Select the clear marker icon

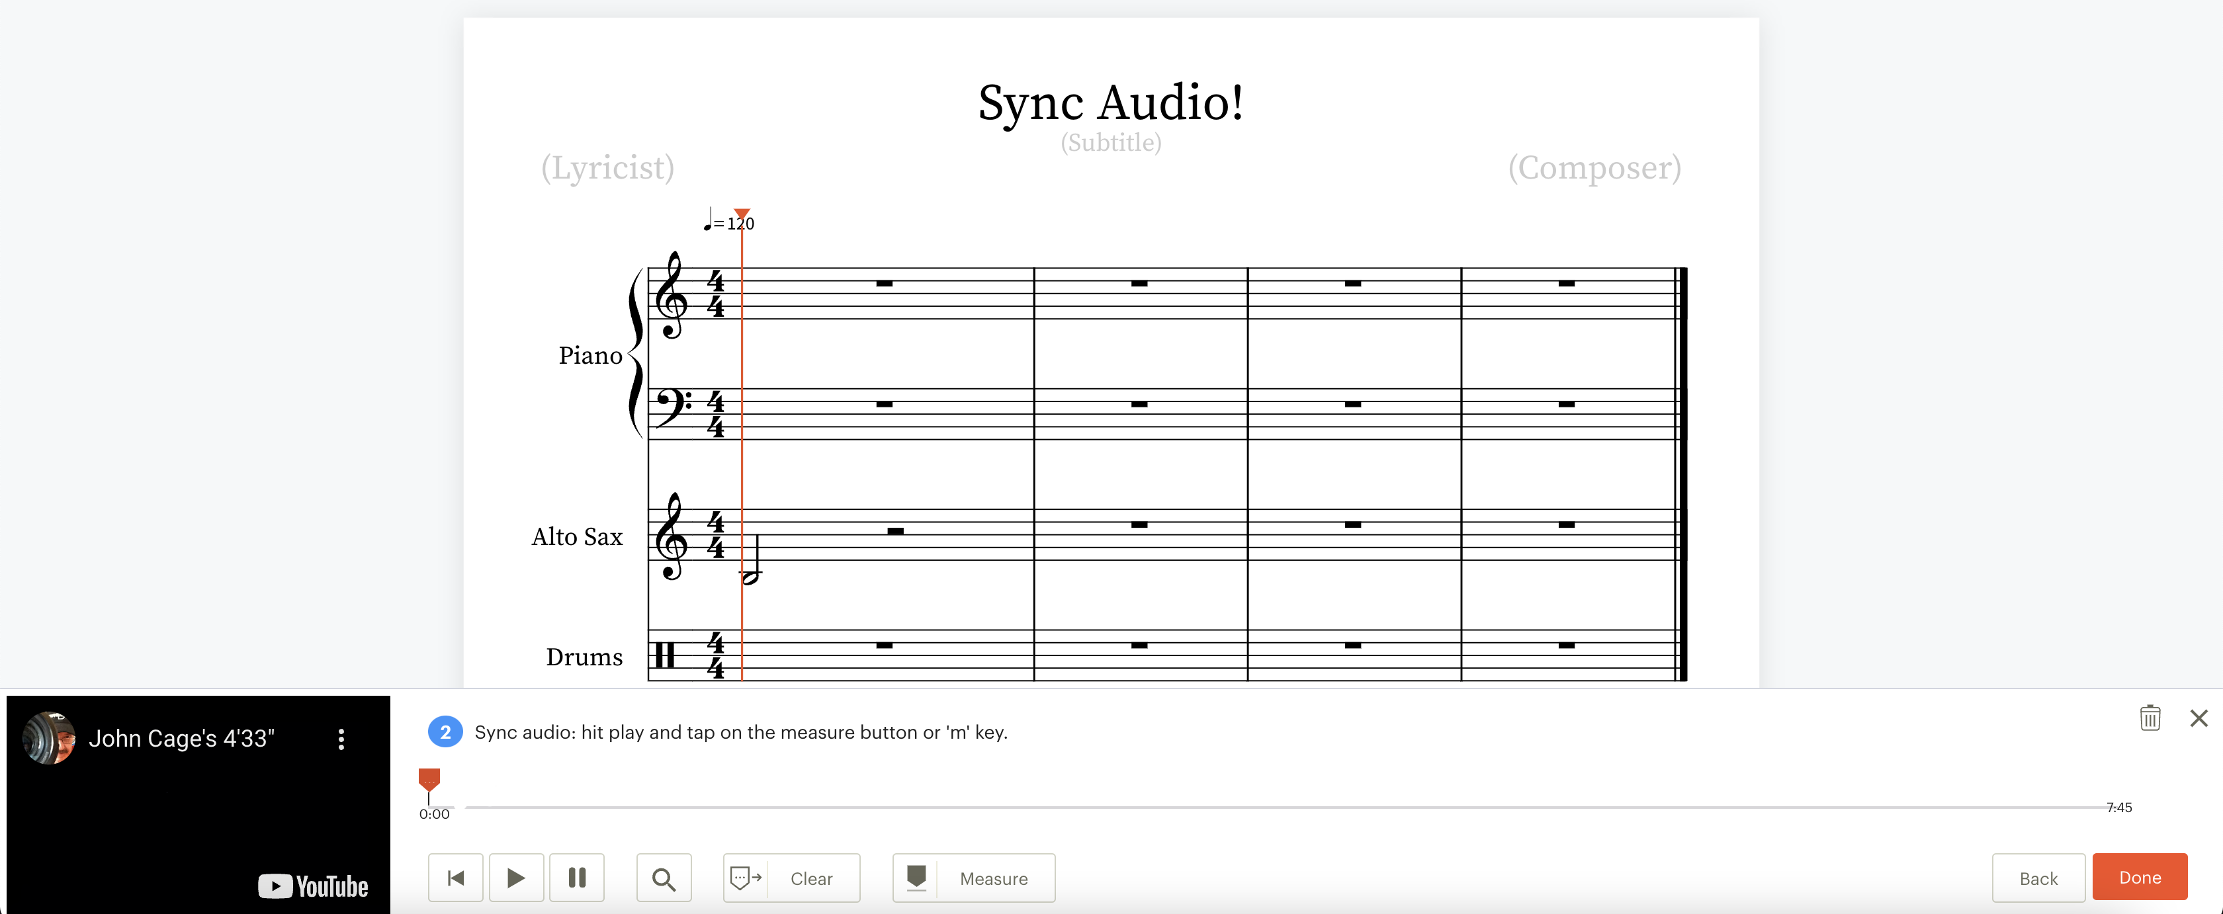tap(746, 878)
